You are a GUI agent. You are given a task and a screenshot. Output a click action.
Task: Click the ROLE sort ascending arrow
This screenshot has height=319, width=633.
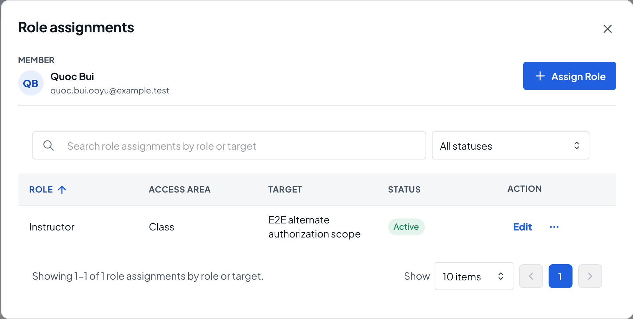pyautogui.click(x=62, y=190)
